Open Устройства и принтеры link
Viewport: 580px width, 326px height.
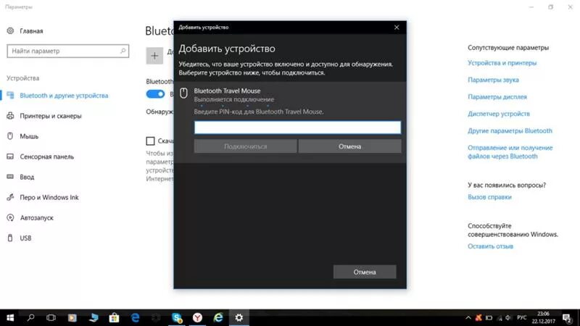point(502,63)
